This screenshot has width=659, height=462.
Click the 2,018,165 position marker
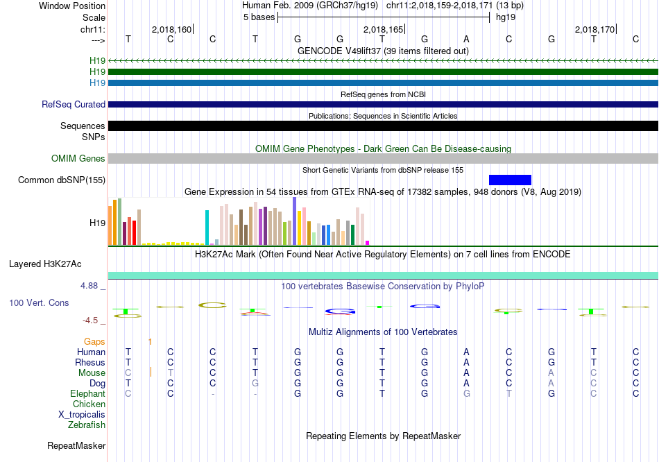pos(384,29)
